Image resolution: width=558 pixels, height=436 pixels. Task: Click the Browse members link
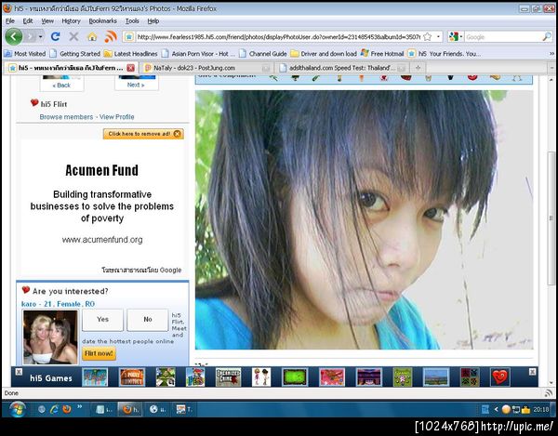[66, 117]
